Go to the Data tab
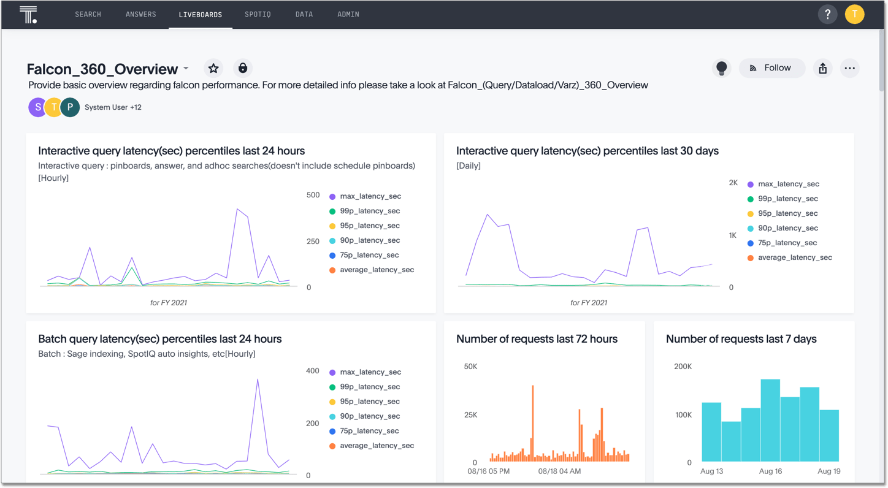Viewport: 888px width, 488px height. point(304,14)
